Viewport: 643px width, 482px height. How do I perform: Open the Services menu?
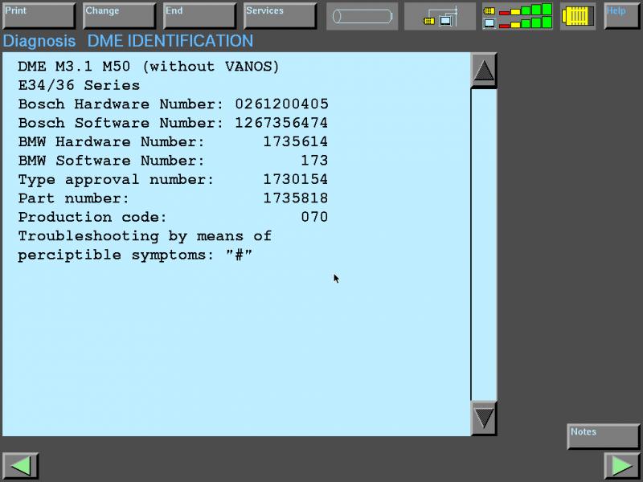280,16
